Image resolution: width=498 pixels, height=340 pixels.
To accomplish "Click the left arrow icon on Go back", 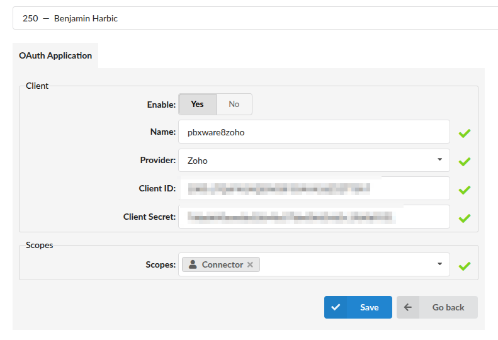I will (408, 307).
